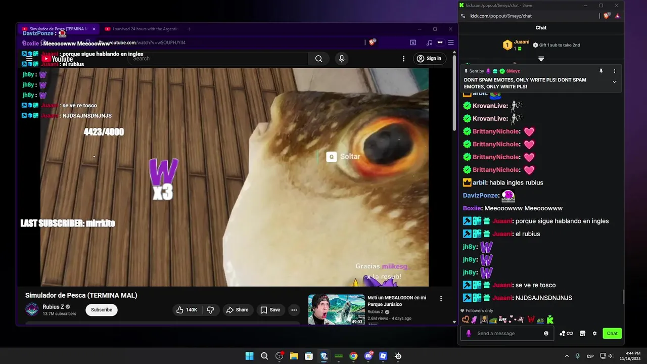647x364 pixels.
Task: Click the Kick address bar URL
Action: (501, 16)
